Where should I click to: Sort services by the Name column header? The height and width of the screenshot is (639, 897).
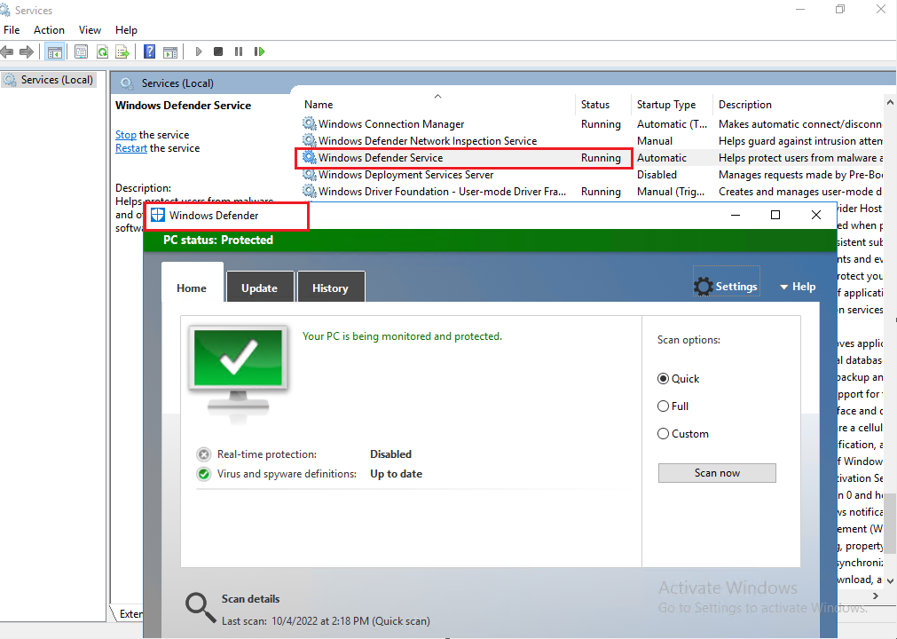(x=319, y=104)
